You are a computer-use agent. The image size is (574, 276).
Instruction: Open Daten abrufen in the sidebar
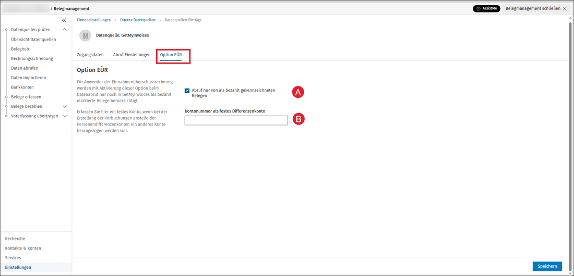tap(25, 68)
